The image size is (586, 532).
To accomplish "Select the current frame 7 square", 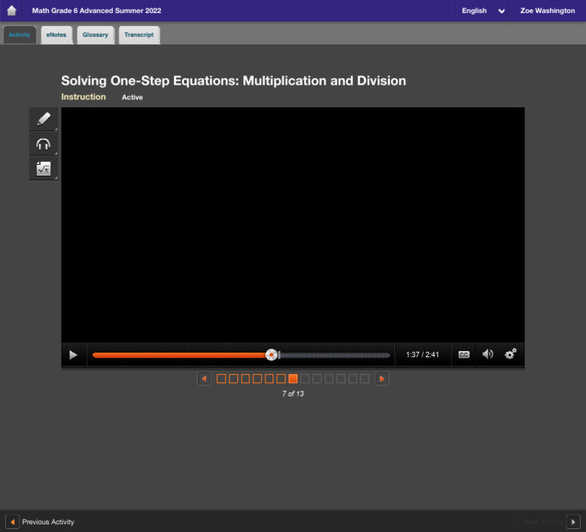I will tap(293, 379).
